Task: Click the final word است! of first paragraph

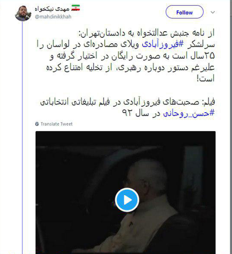Action: pos(205,78)
